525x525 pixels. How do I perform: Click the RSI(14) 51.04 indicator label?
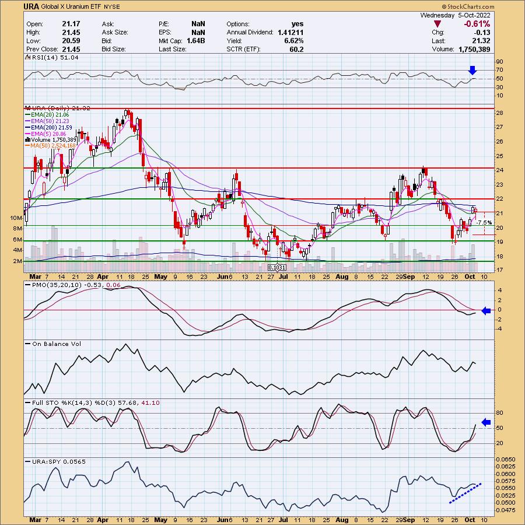(55, 58)
